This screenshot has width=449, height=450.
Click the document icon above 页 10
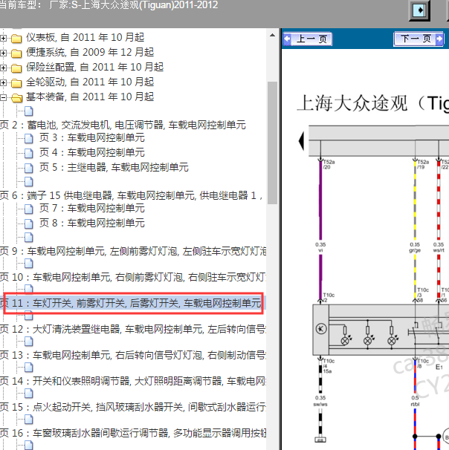coord(29,264)
